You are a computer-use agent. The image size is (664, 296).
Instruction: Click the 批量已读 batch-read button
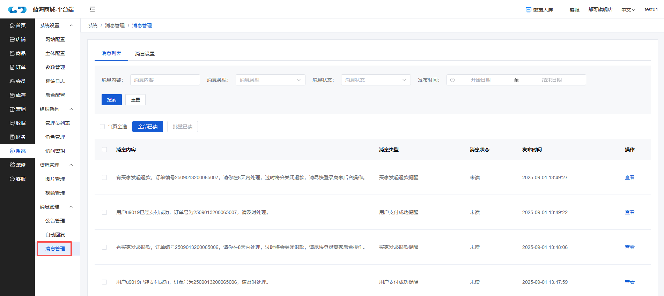click(183, 127)
